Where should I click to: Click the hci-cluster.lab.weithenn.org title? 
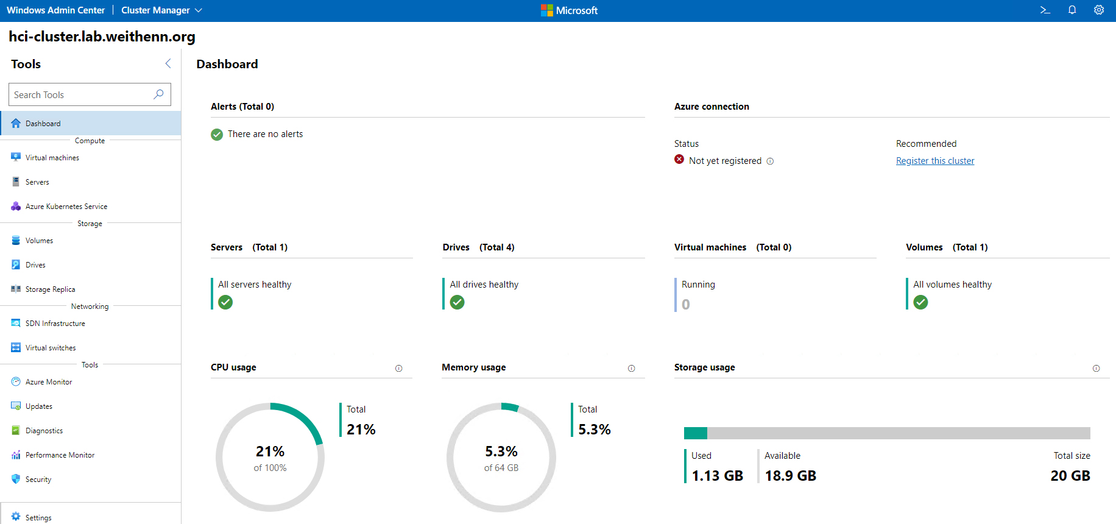pyautogui.click(x=102, y=37)
